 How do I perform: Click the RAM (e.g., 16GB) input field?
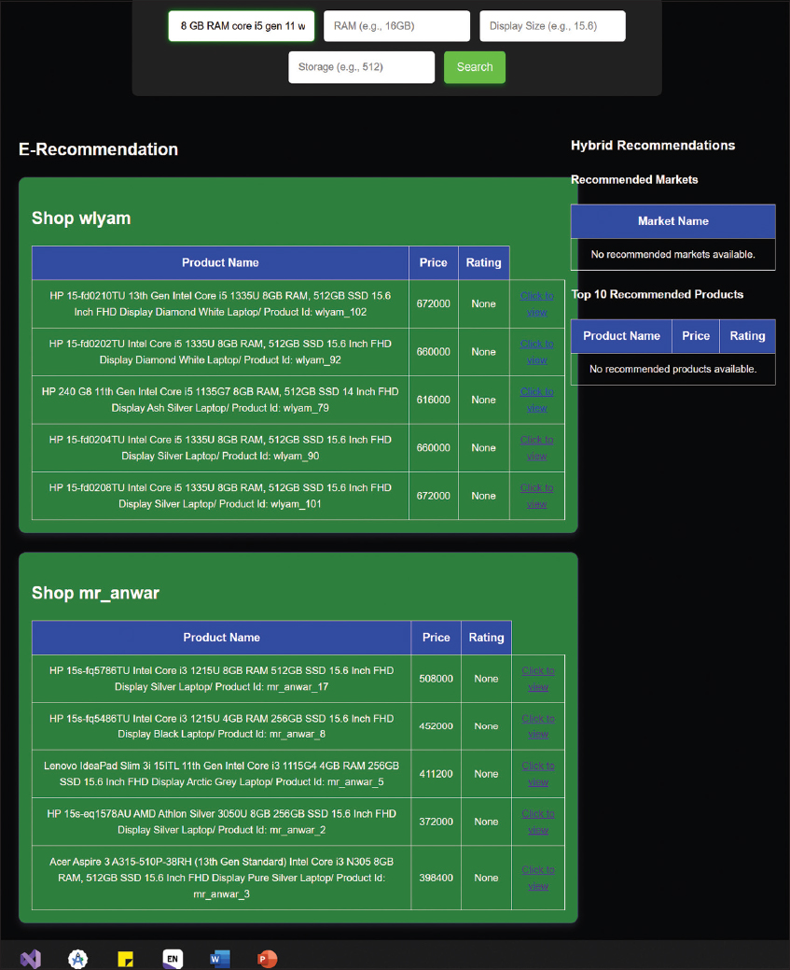[x=396, y=26]
